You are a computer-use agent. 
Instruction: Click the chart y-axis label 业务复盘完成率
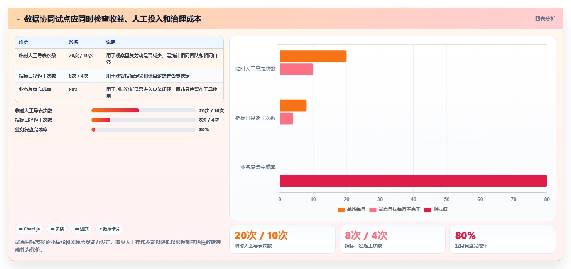258,167
